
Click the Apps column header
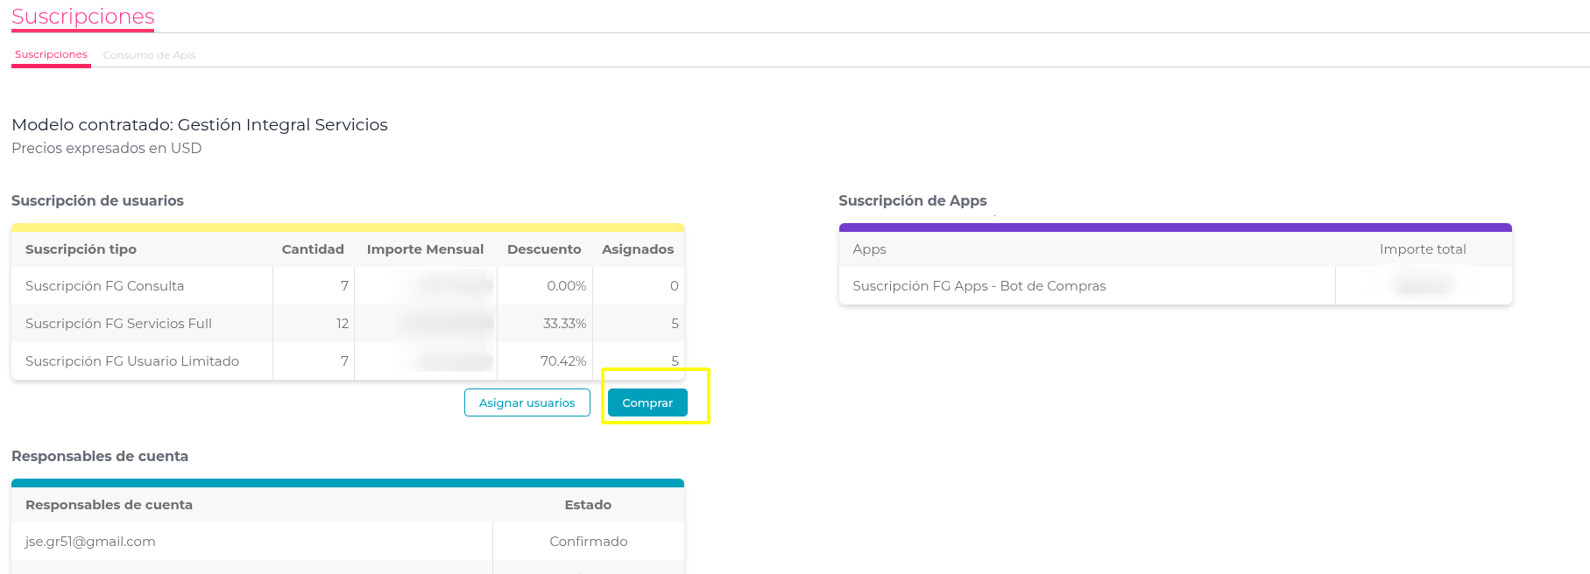[869, 249]
